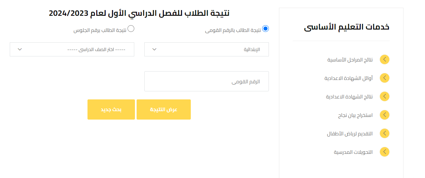Click the chevron arrow of the الإبتدائية dropdown

pyautogui.click(x=154, y=49)
